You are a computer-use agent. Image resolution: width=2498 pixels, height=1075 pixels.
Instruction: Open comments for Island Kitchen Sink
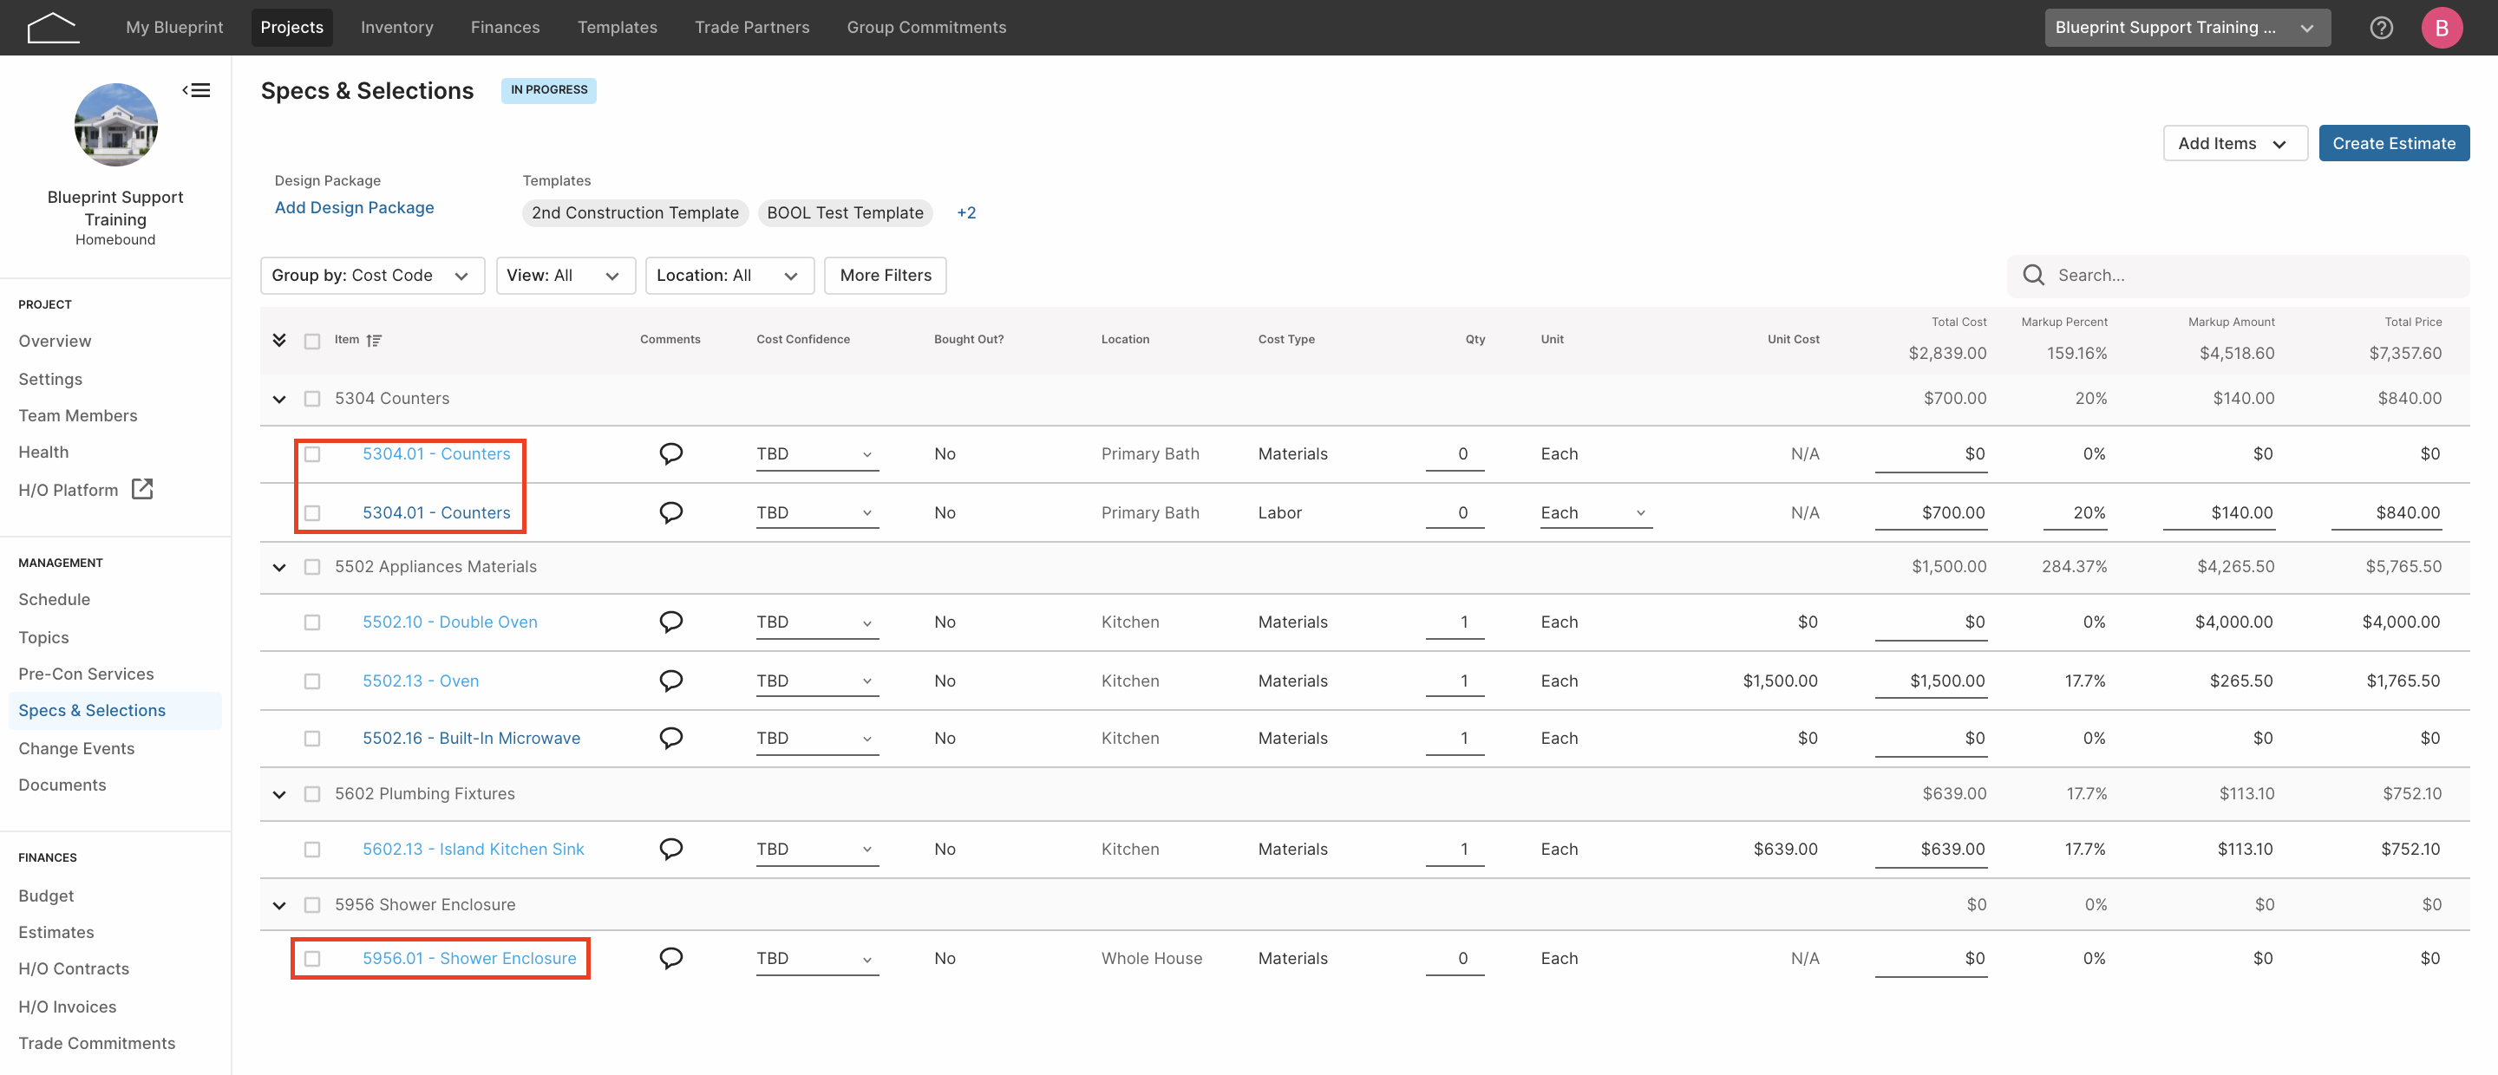(x=671, y=848)
